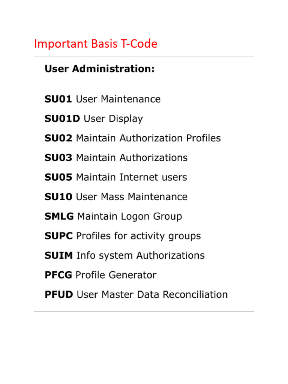Click the SUIM transaction code

59,256
